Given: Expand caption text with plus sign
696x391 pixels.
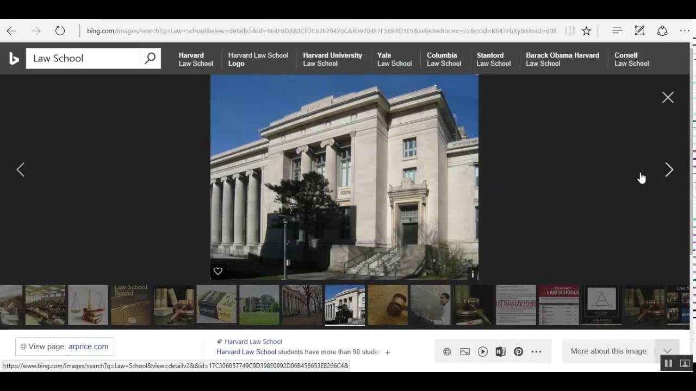Looking at the screenshot, I should [x=388, y=352].
